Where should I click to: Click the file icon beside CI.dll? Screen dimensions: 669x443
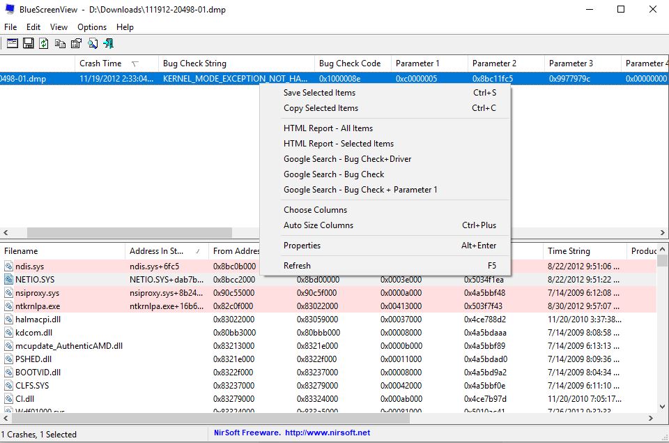click(x=8, y=398)
